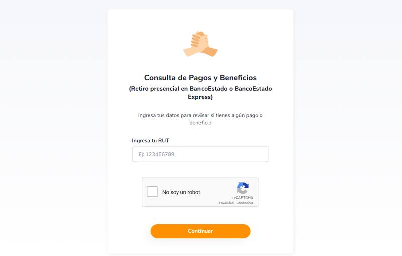Screen dimensions: 402x256
Task: Focus the RUT input field
Action: pos(200,154)
